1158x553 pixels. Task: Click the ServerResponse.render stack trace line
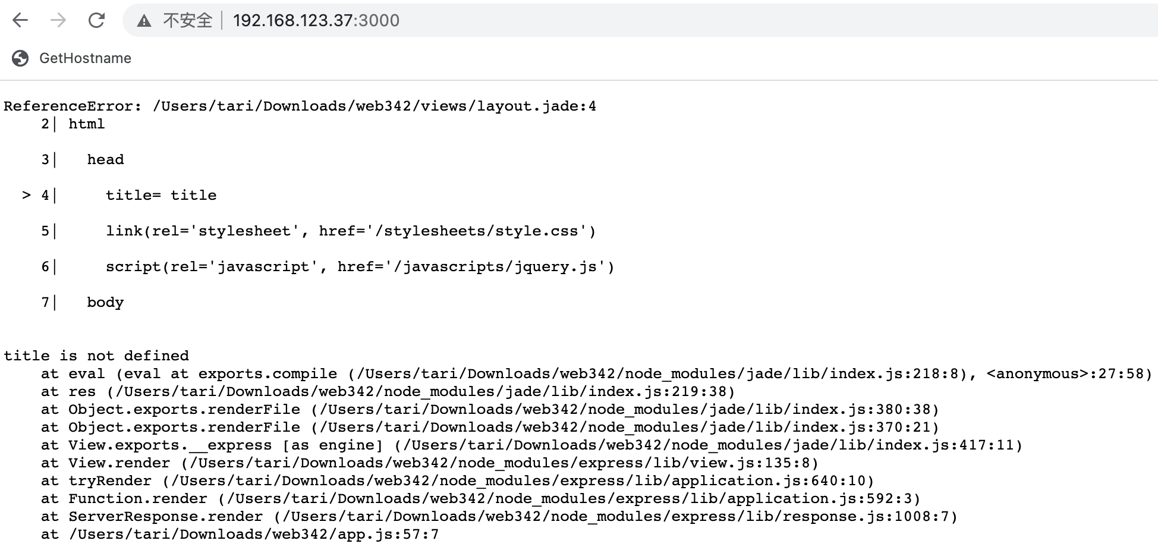pos(499,516)
